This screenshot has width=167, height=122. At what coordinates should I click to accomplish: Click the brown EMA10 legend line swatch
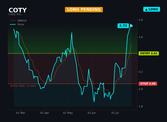[13, 21]
